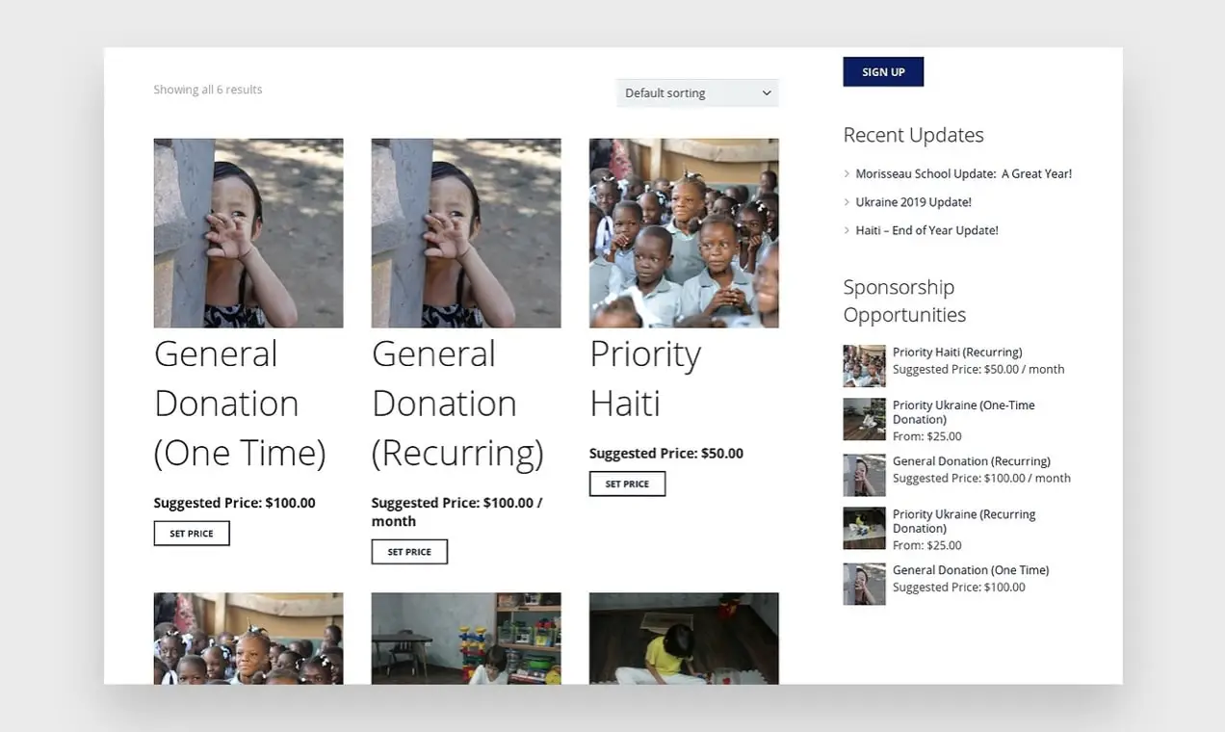Click the arrow bullet beside Ukraine 2019 Update!
The width and height of the screenshot is (1225, 732).
coord(847,202)
